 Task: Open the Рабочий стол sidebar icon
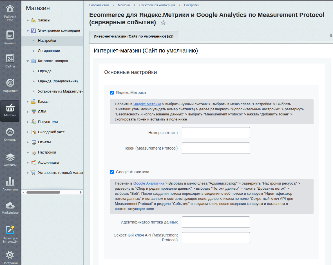pos(10,9)
